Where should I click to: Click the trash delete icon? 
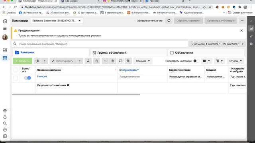pyautogui.click(x=112, y=61)
